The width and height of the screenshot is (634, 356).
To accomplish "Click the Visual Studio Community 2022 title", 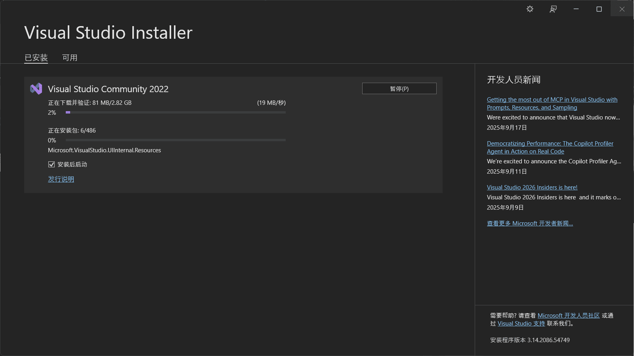I will coord(108,89).
